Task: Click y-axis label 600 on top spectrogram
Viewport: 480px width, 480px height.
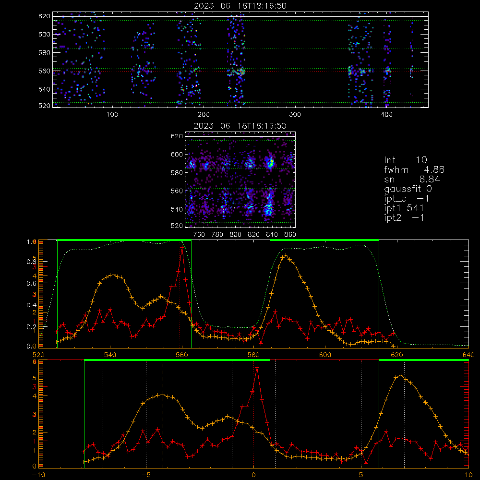Action: [x=44, y=35]
